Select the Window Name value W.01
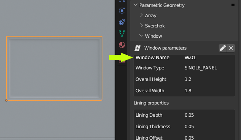The height and width of the screenshot is (140, 241). click(190, 58)
